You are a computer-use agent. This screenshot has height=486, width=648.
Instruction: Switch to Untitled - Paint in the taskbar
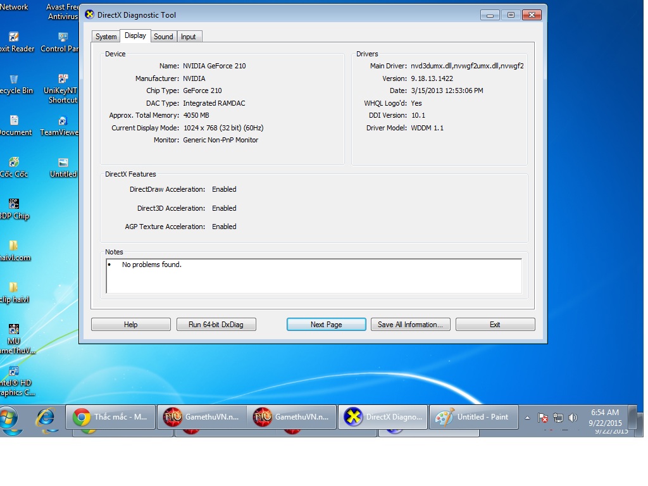point(474,418)
